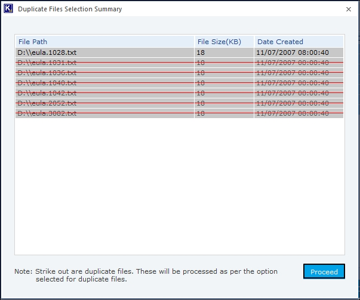This screenshot has height=300, width=360.
Task: Select the struck-out D:\\eula.1031.txt entry
Action: pos(180,63)
